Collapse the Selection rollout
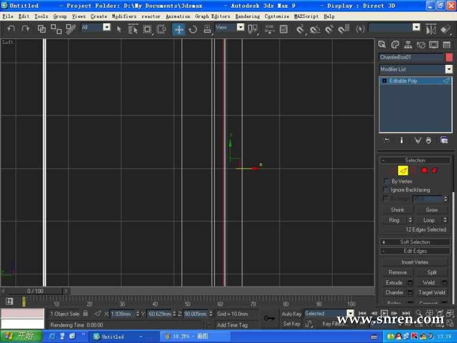 pyautogui.click(x=415, y=161)
